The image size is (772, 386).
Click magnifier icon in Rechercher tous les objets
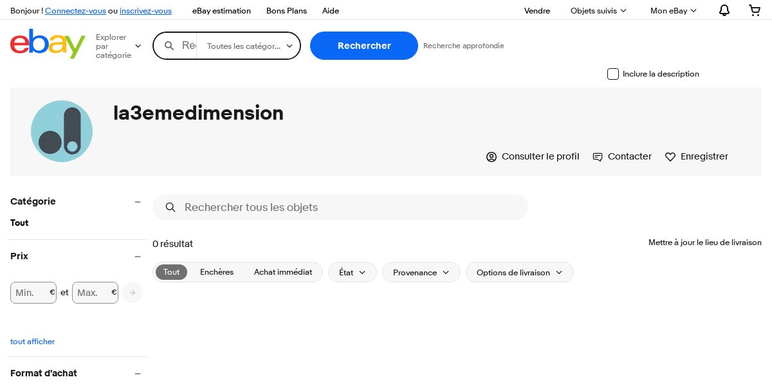point(170,207)
